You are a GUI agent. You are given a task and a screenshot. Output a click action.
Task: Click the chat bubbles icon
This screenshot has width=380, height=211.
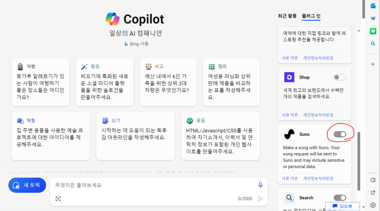click(20, 121)
